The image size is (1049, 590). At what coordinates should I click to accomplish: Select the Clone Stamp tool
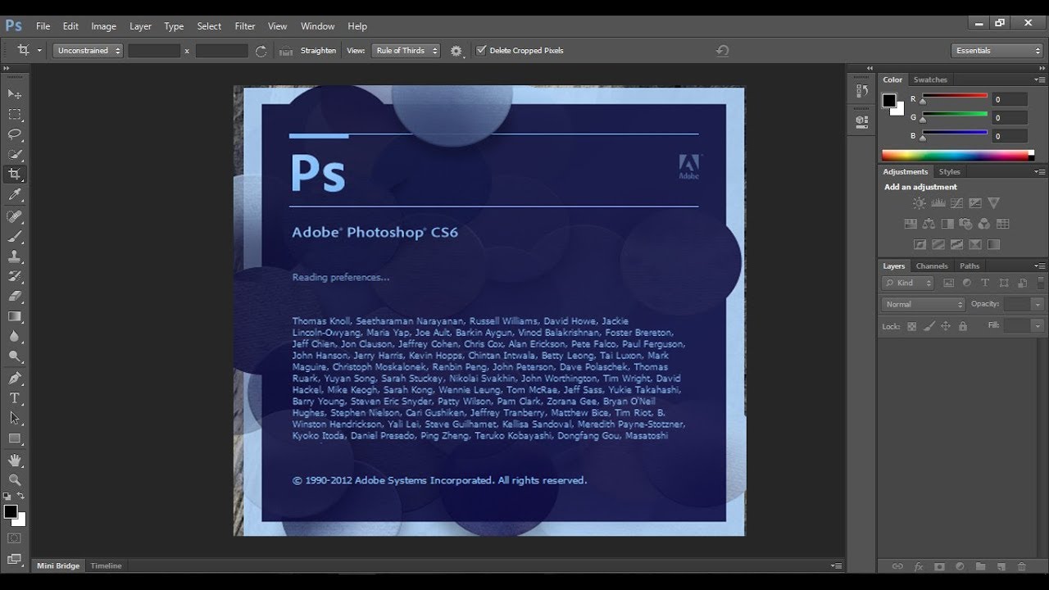[15, 256]
